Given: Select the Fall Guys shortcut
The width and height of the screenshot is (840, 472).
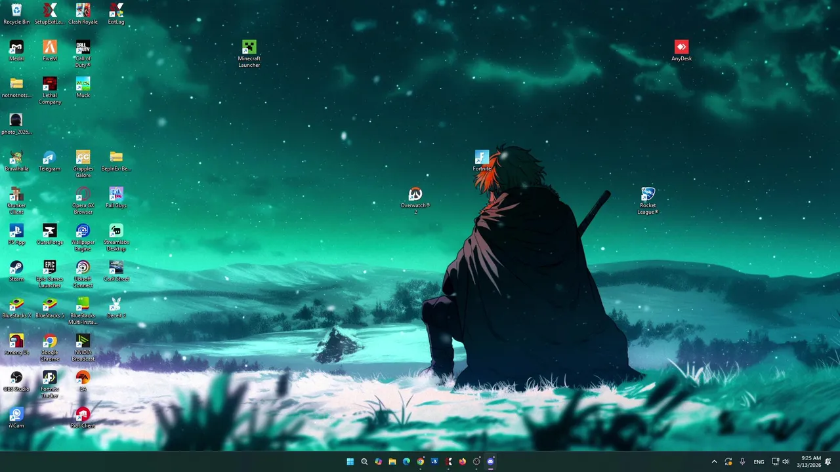Looking at the screenshot, I should click(116, 197).
